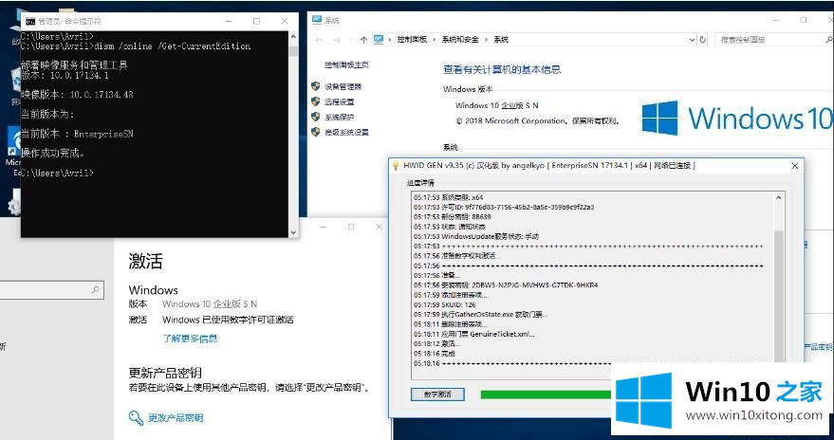The image size is (834, 440).
Task: Click the 05:18:16 完成 log line
Action: [434, 353]
